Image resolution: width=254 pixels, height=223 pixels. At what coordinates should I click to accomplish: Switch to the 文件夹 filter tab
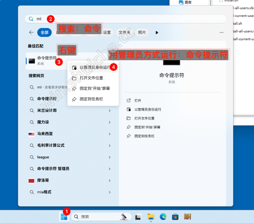click(124, 33)
